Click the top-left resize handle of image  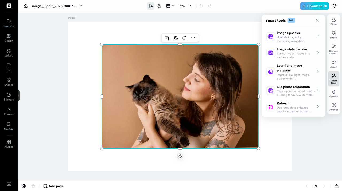pos(102,44)
